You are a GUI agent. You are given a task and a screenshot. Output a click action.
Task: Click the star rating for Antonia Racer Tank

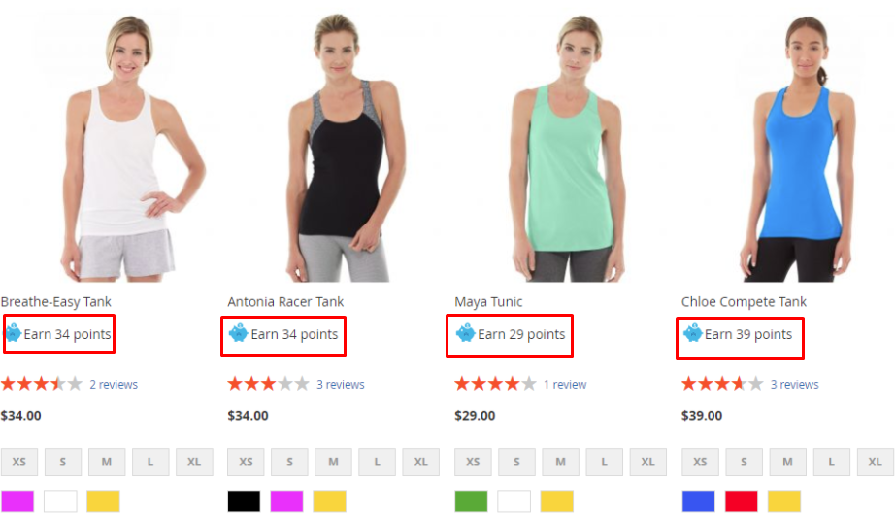point(268,384)
